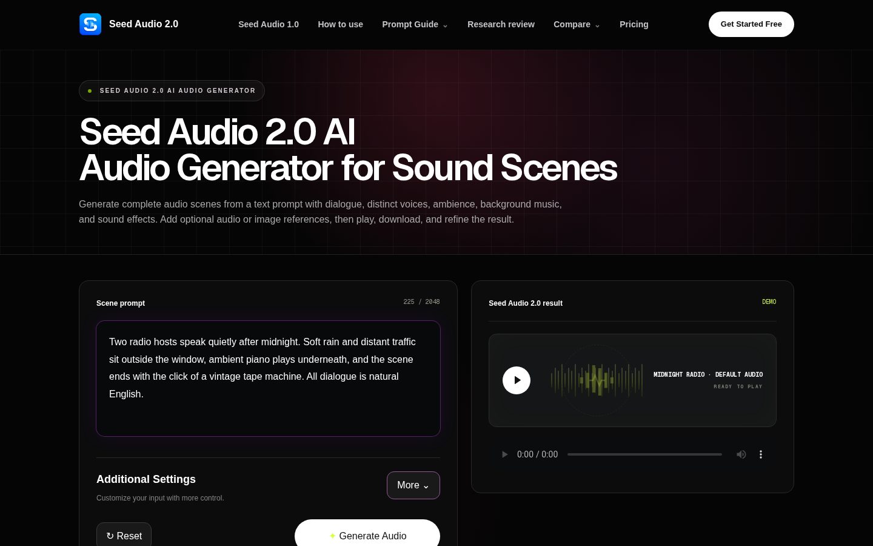Screen dimensions: 873x546
Task: Mute the audio player volume
Action: coord(741,454)
